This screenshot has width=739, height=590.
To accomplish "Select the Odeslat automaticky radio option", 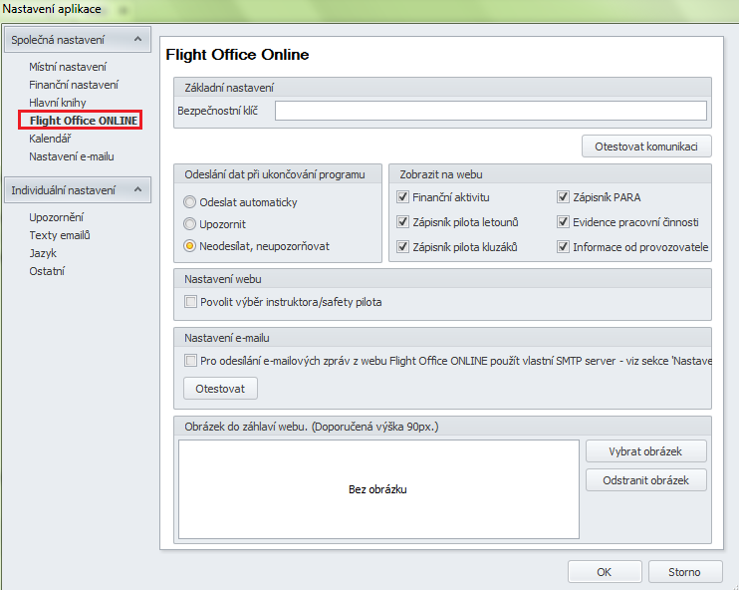I will click(190, 202).
